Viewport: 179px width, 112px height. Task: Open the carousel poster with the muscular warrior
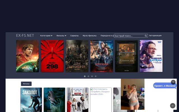pyautogui.click(x=102, y=56)
